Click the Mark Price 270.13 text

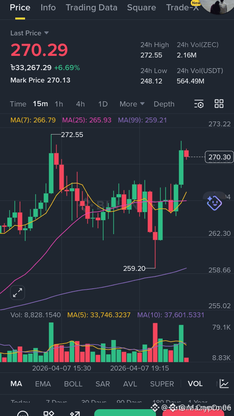coord(40,80)
